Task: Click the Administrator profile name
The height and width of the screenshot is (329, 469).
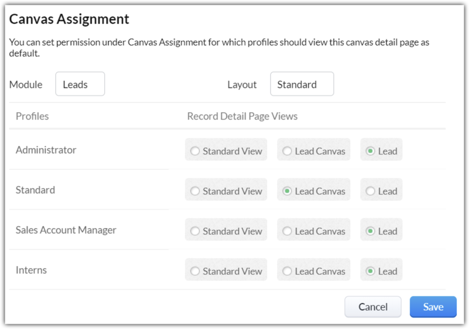Action: 46,150
